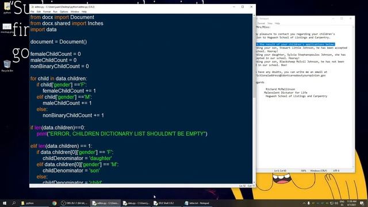Screen dimensions: 368x207
Task: Switch to letter.txt Notepad taskbar item
Action: 197,203
